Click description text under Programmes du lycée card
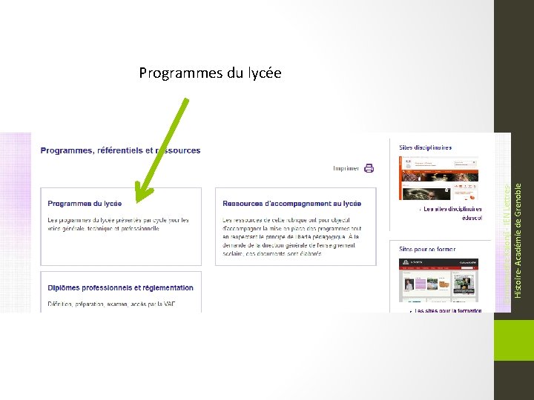Image resolution: width=534 pixels, height=400 pixels. pos(118,224)
